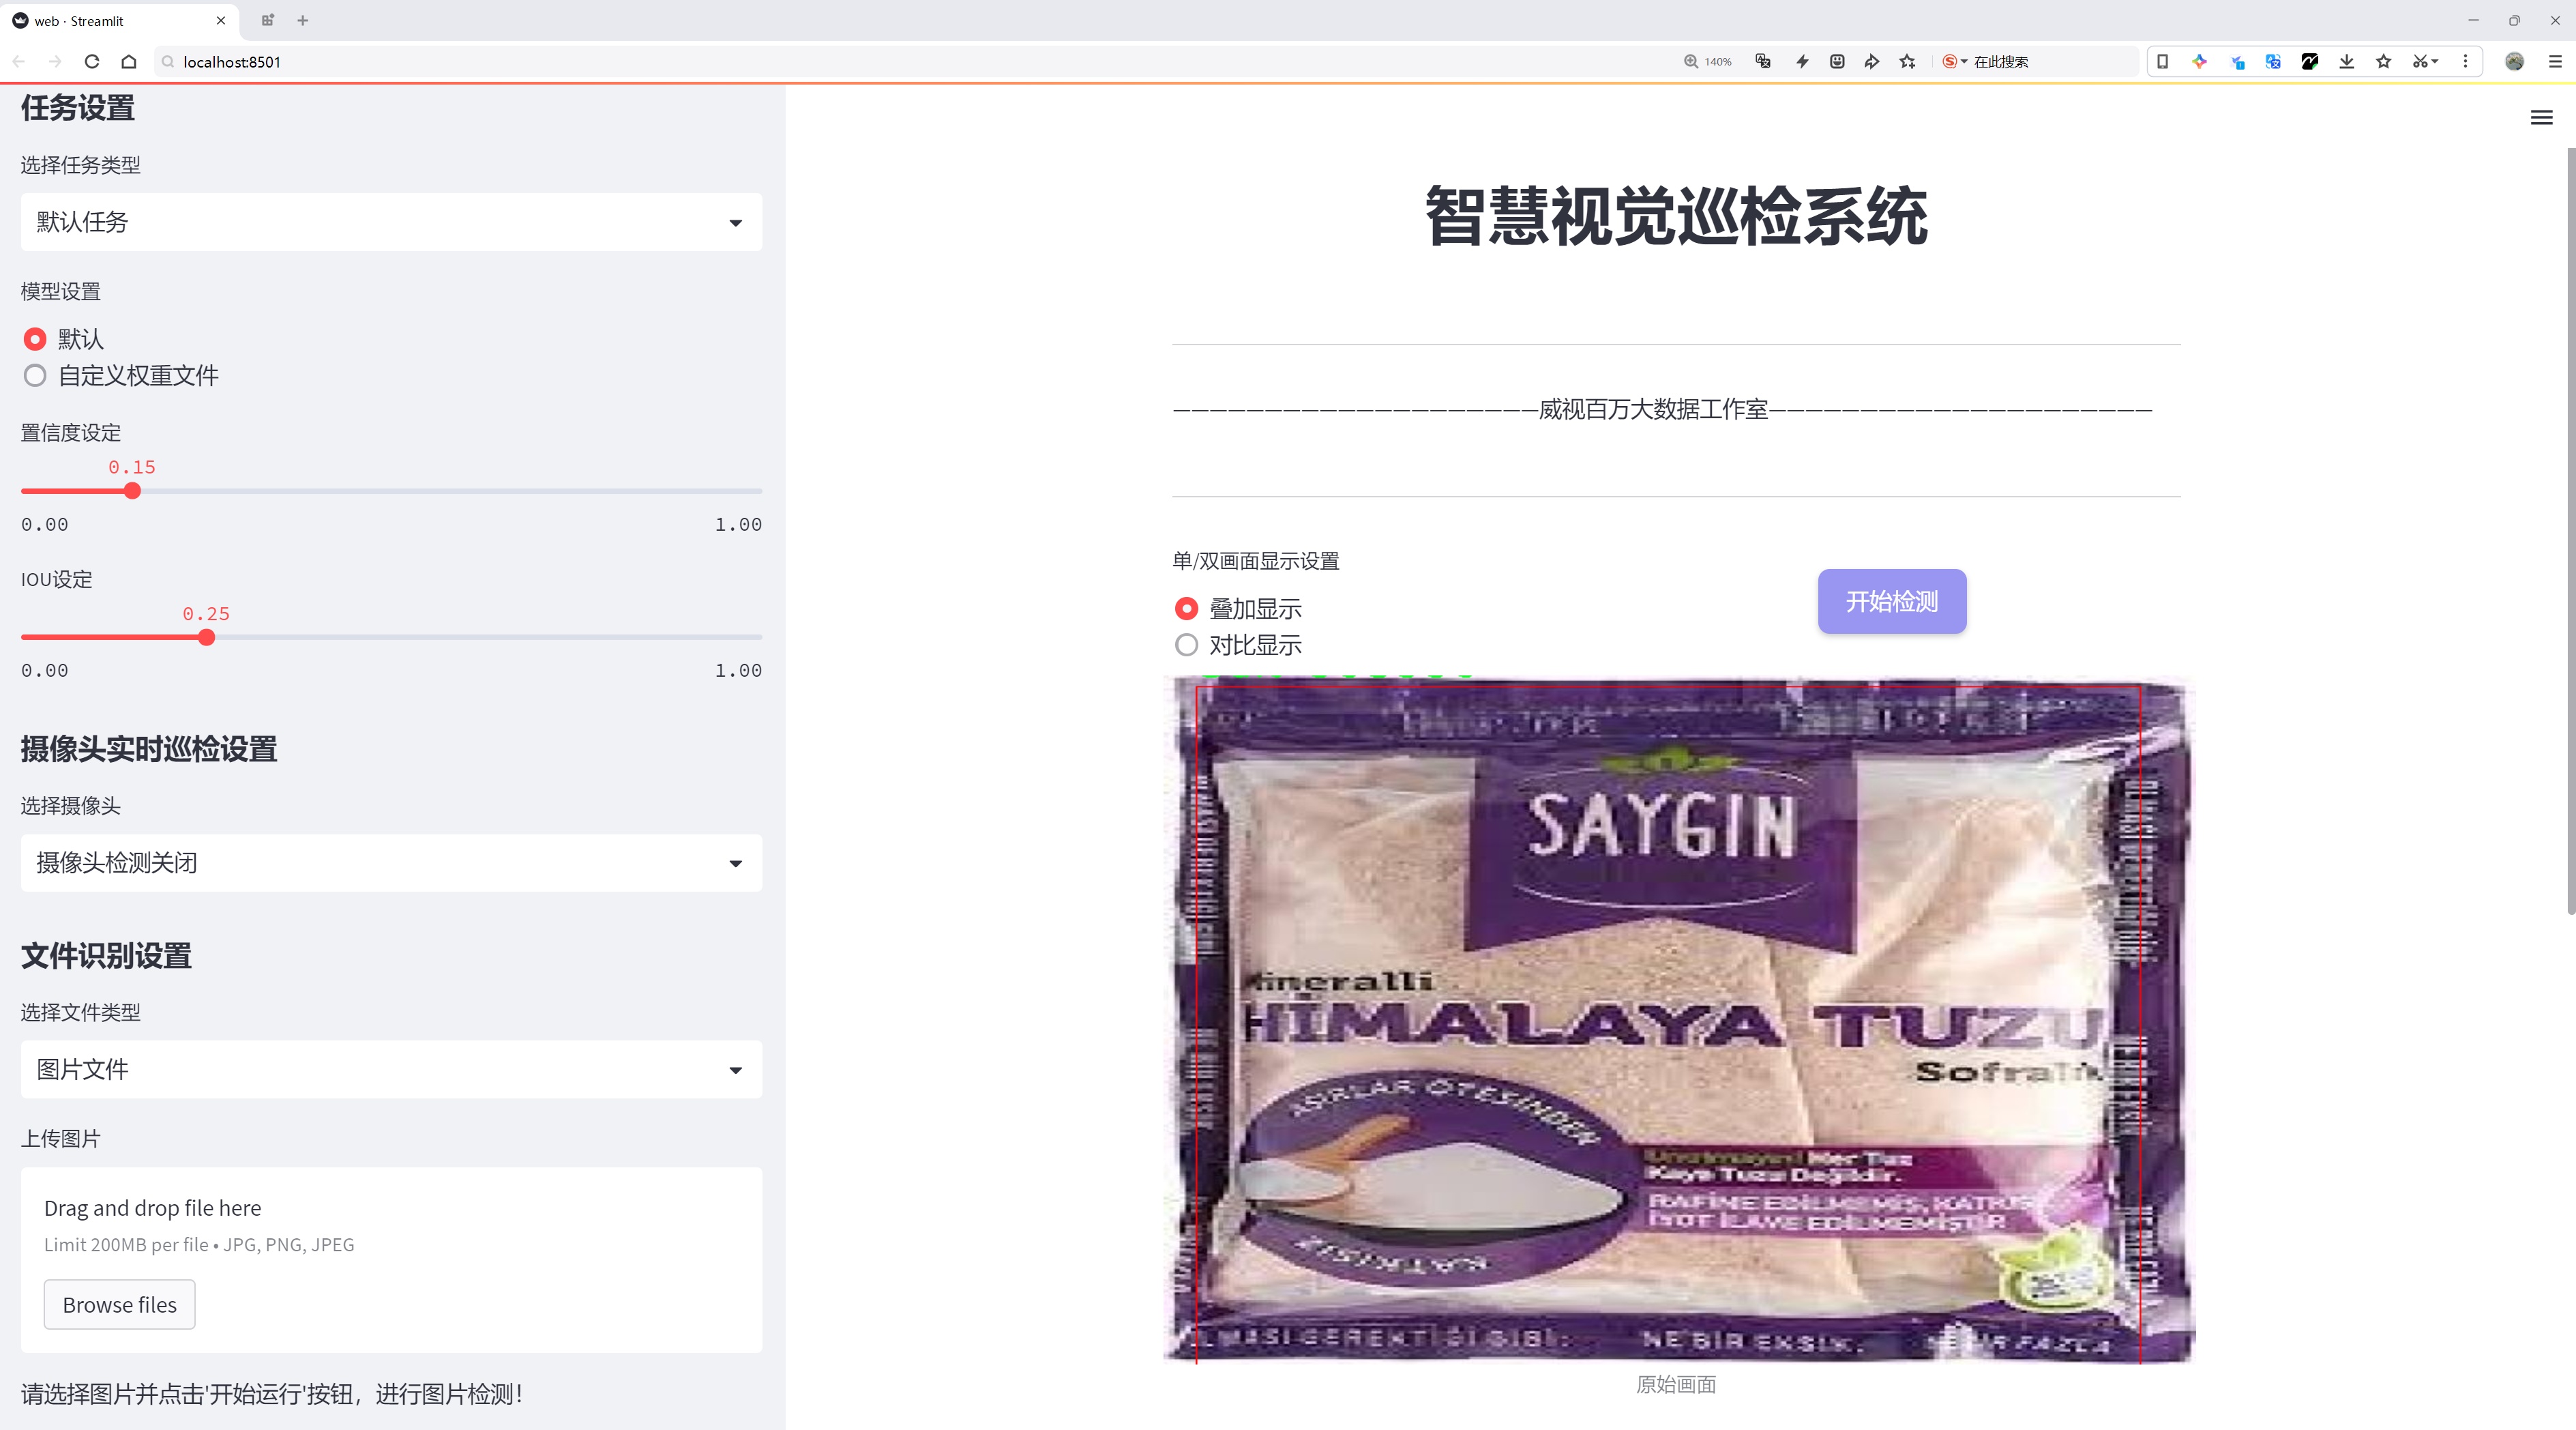Open the Sogou search engine selector
Viewport: 2576px width, 1430px height.
(x=1955, y=62)
